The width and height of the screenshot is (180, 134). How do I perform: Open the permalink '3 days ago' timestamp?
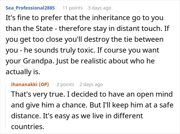[x=100, y=8]
